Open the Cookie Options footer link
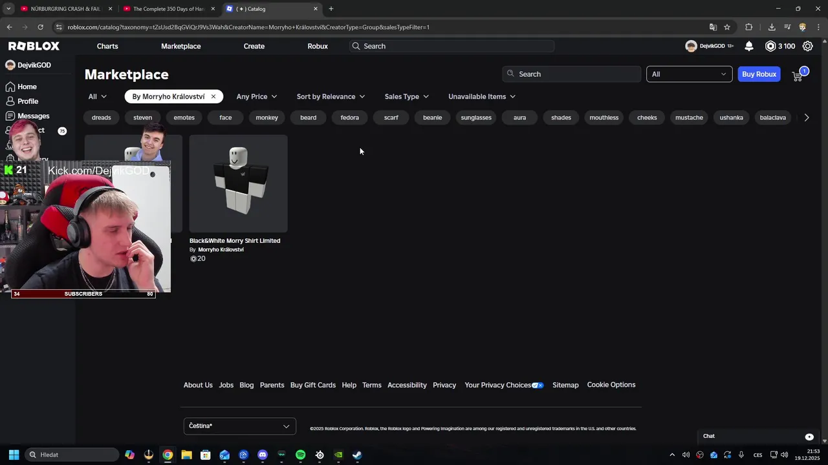Screen dimensions: 828x465 click(611, 385)
